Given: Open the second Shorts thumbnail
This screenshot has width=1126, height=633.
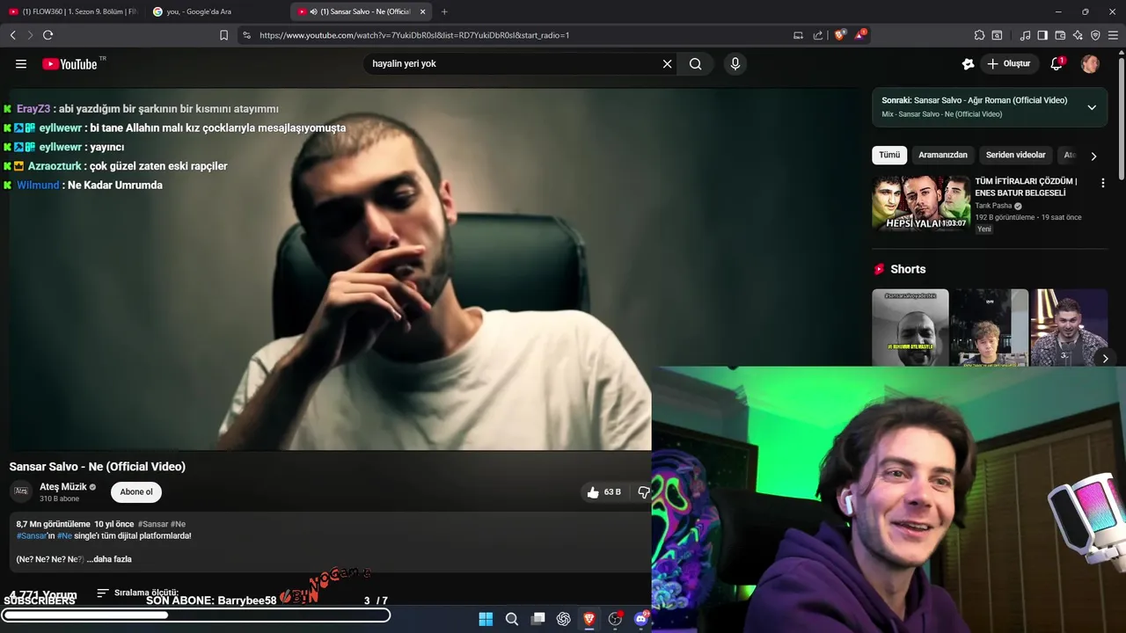Looking at the screenshot, I should 990,327.
